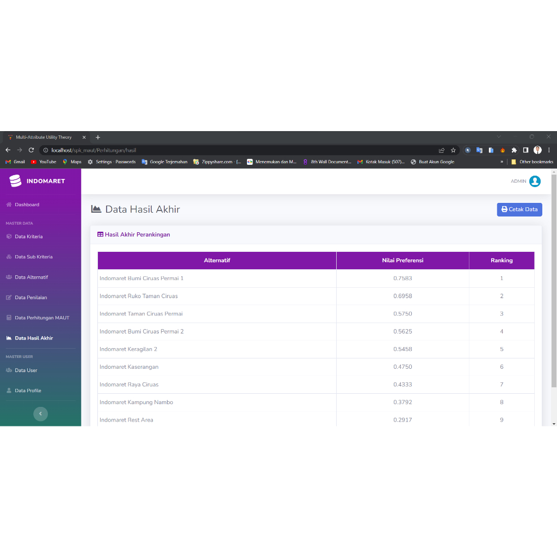The image size is (557, 557).
Task: Open Dashboard from sidebar
Action: pos(23,205)
